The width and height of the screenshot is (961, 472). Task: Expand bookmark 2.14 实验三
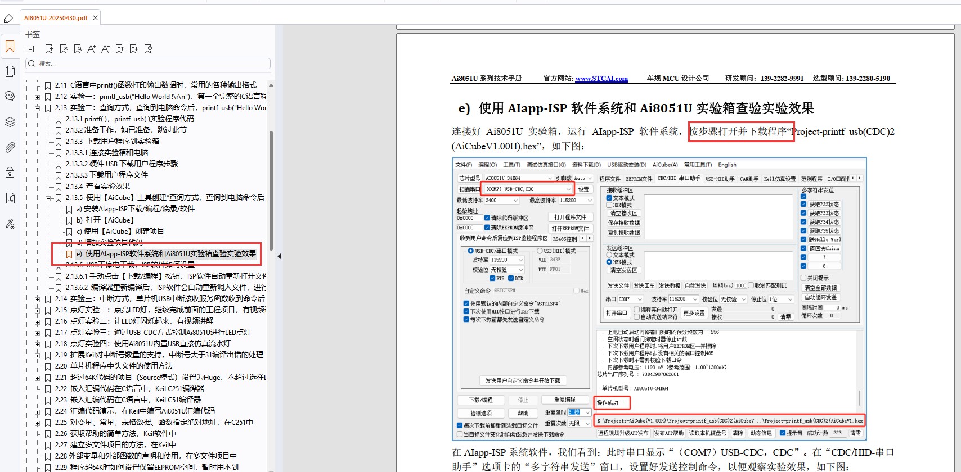tap(38, 299)
